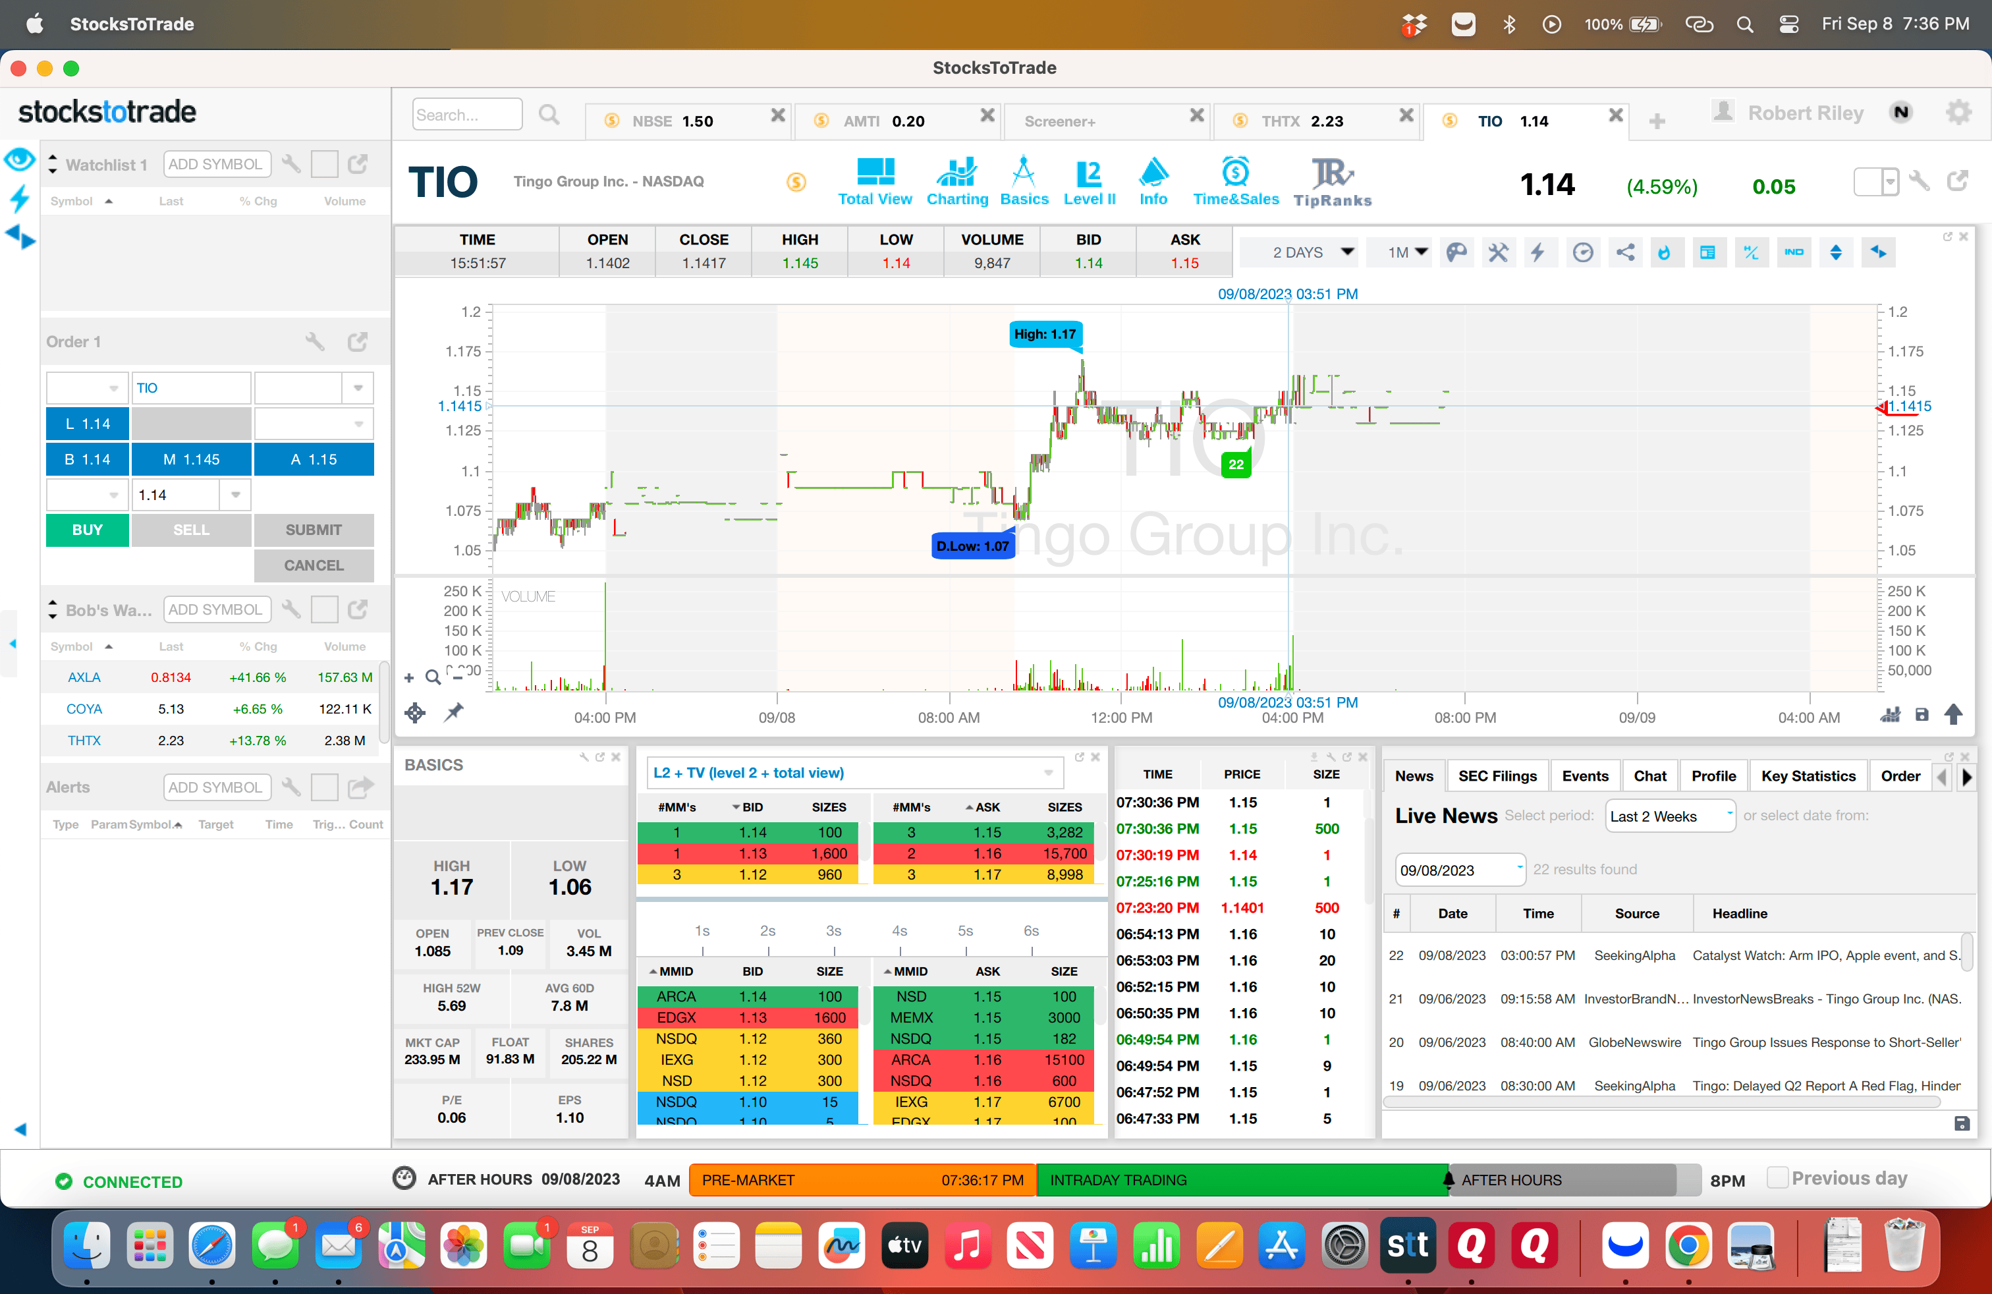This screenshot has height=1294, width=1992.
Task: Toggle the eye icon in left sidebar
Action: pos(19,158)
